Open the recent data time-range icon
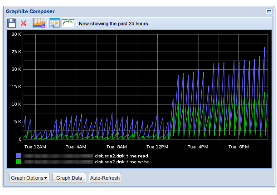Image resolution: width=277 pixels, height=195 pixels. point(39,23)
